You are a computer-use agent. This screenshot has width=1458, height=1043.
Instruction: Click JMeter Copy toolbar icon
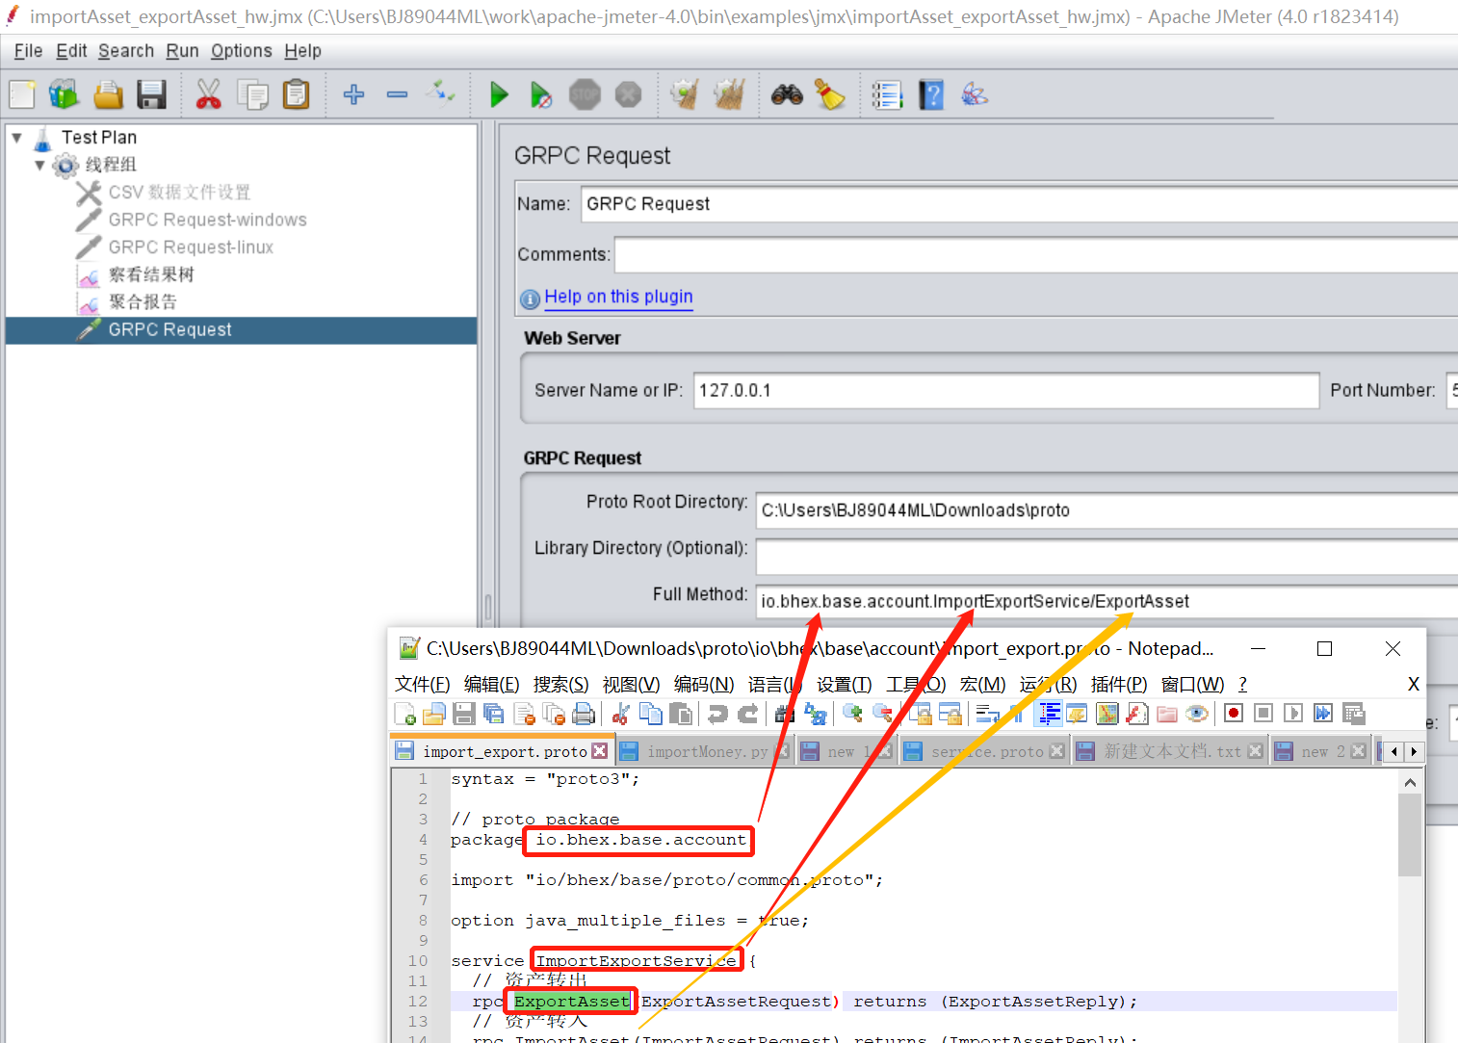point(252,94)
